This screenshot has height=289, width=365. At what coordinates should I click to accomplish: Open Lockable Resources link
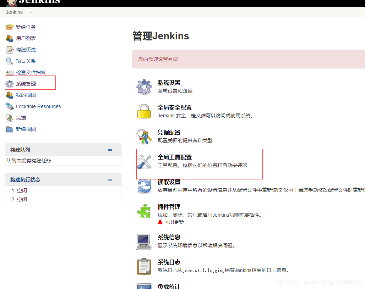(38, 106)
